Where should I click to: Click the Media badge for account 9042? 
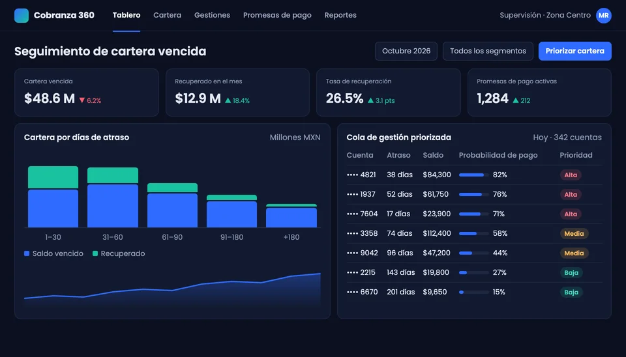(574, 253)
